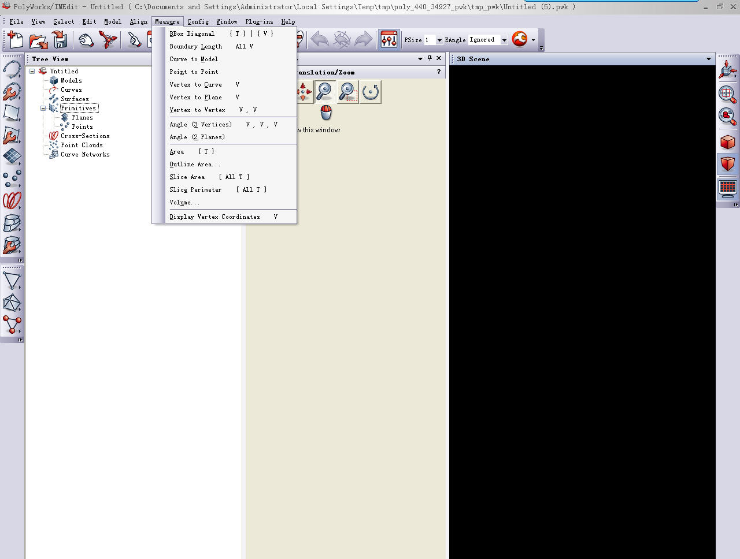740x559 pixels.
Task: Click the pointing-hand selection toolbar icon
Action: coord(135,40)
